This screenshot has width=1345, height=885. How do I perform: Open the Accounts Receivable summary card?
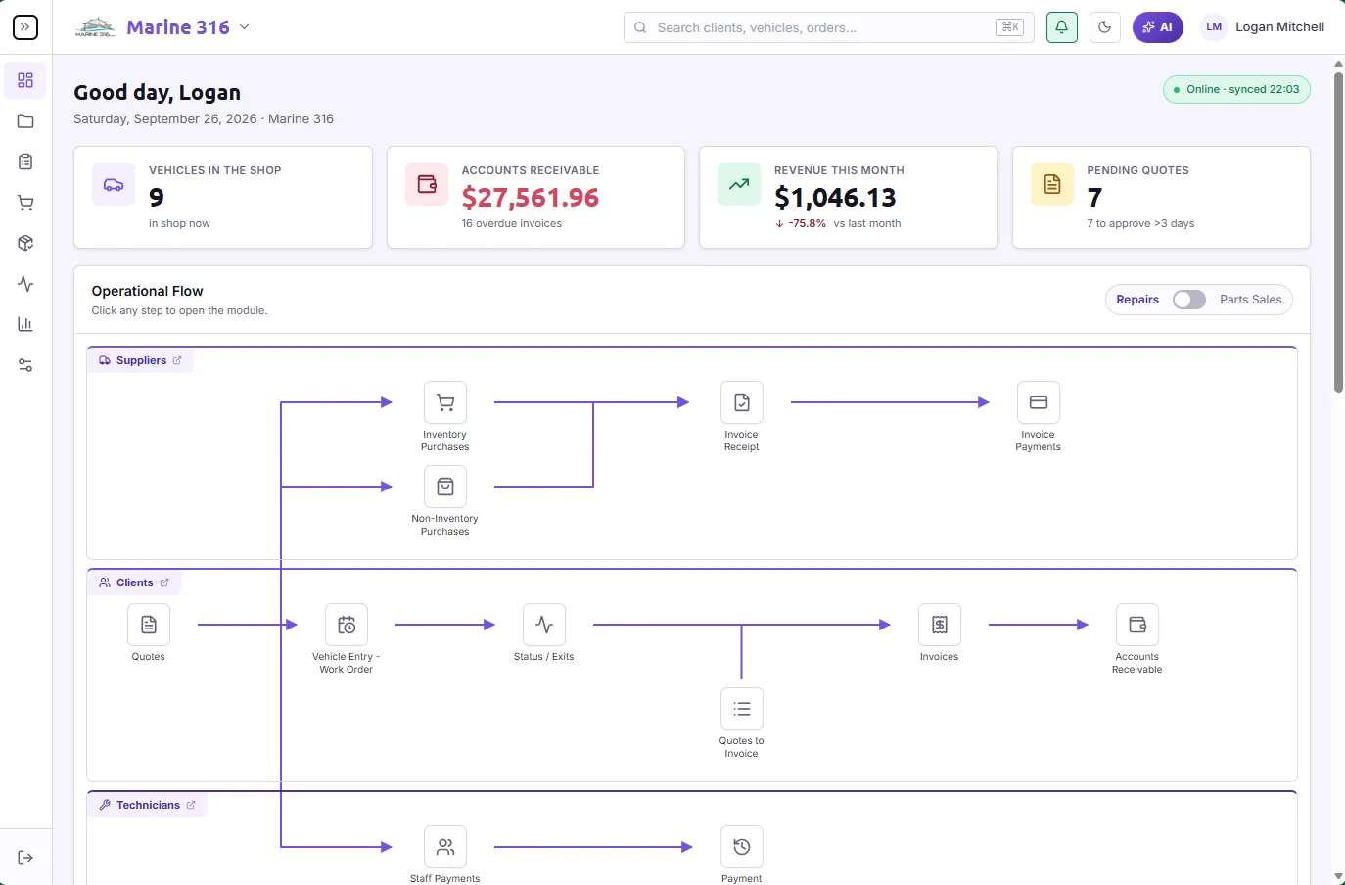pos(535,197)
